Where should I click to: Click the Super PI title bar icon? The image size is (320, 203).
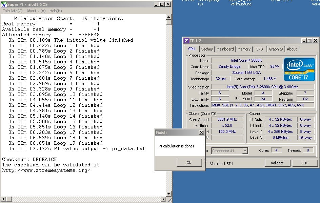pyautogui.click(x=4, y=4)
